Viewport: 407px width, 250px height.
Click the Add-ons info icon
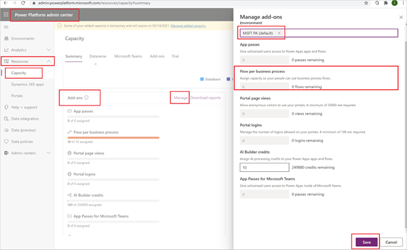coord(87,98)
